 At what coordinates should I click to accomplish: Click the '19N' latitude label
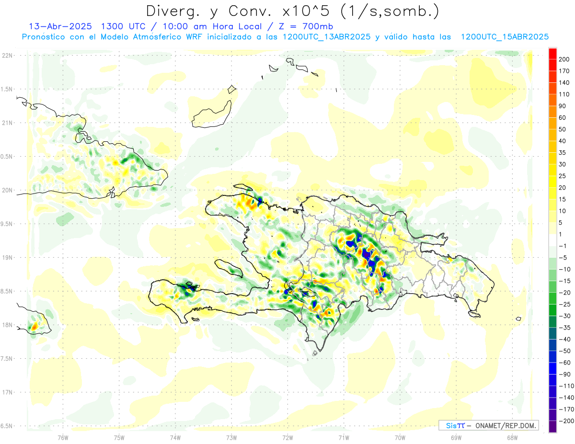pos(6,257)
